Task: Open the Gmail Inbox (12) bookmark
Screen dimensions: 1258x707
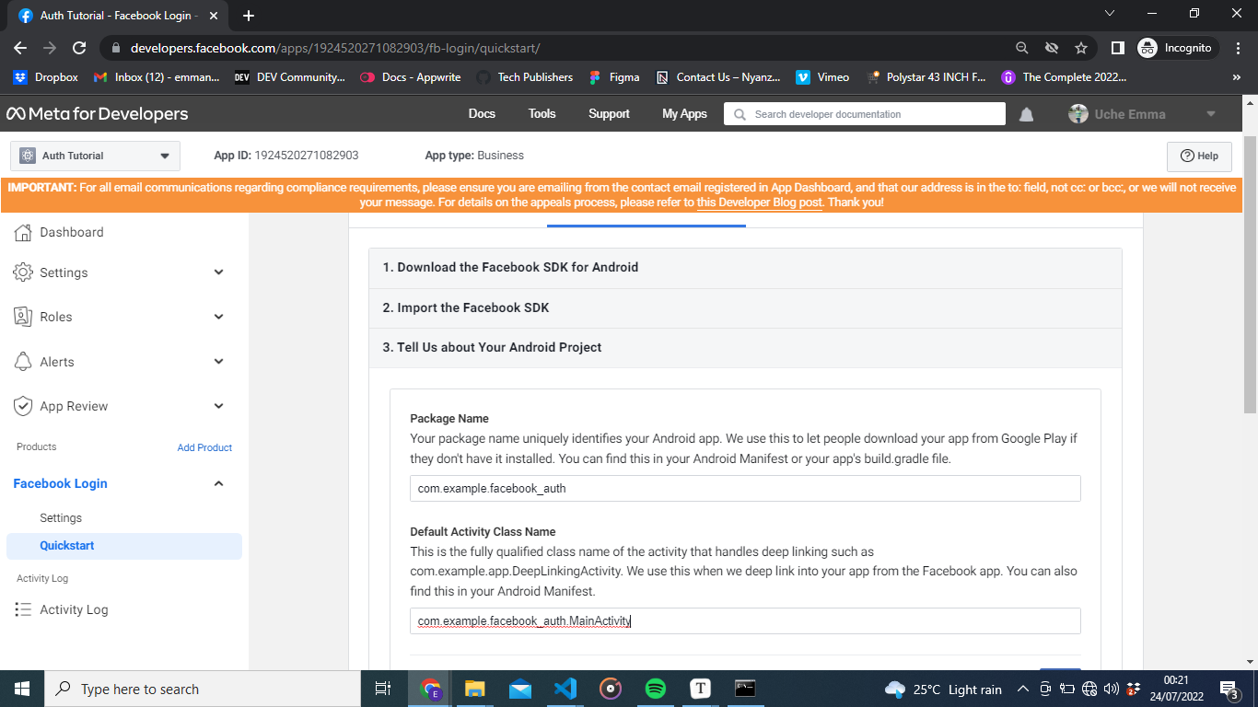Action: [157, 77]
